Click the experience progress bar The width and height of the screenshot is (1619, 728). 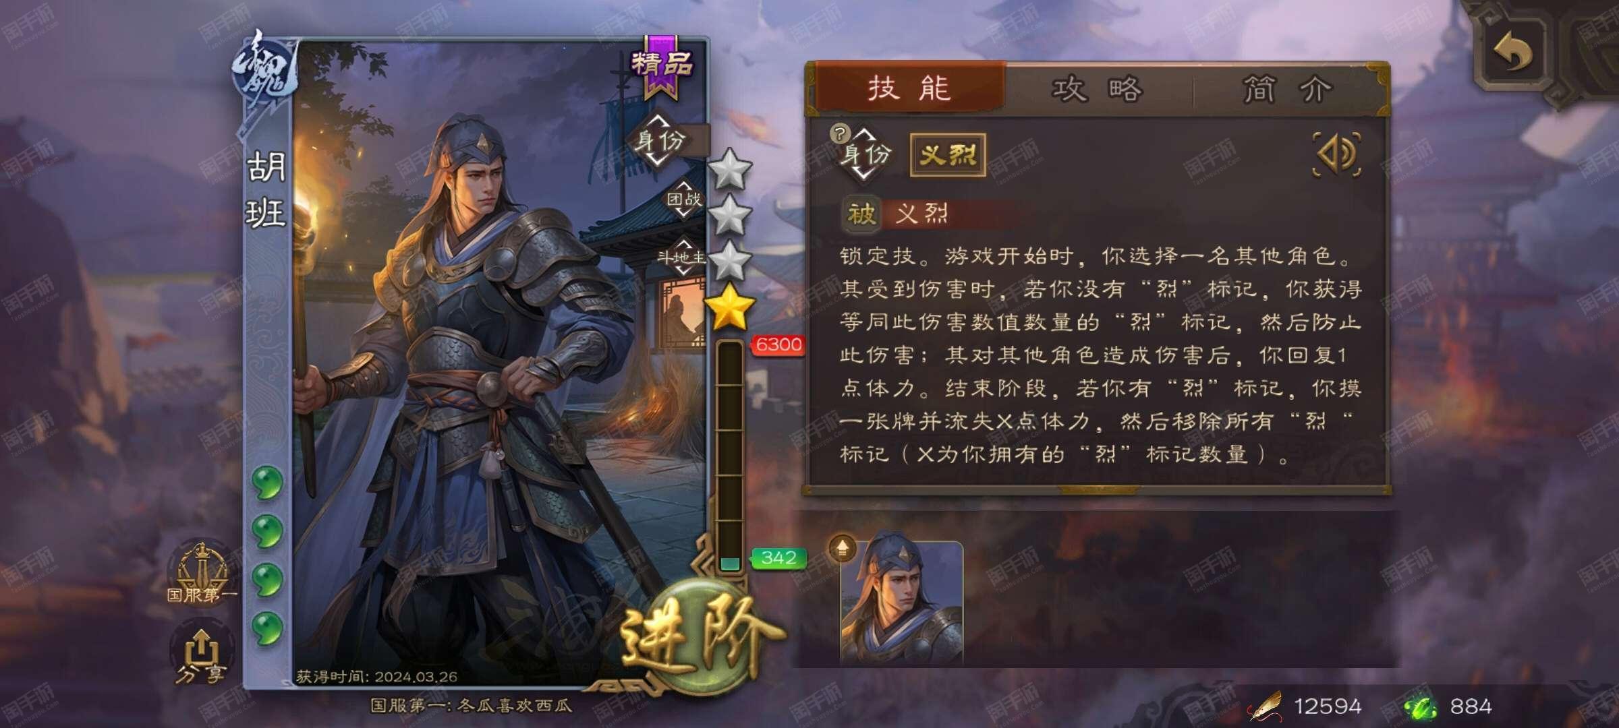[x=729, y=456]
